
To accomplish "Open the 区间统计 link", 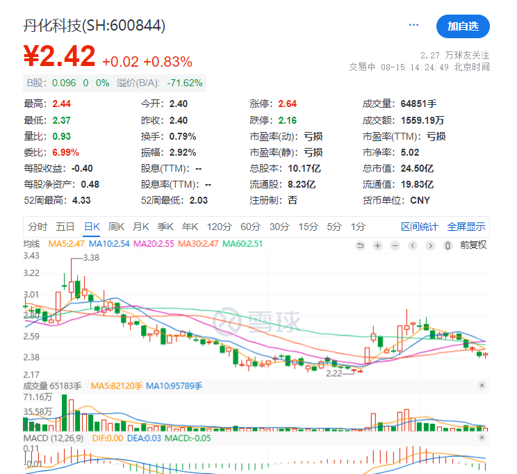I will click(x=420, y=227).
